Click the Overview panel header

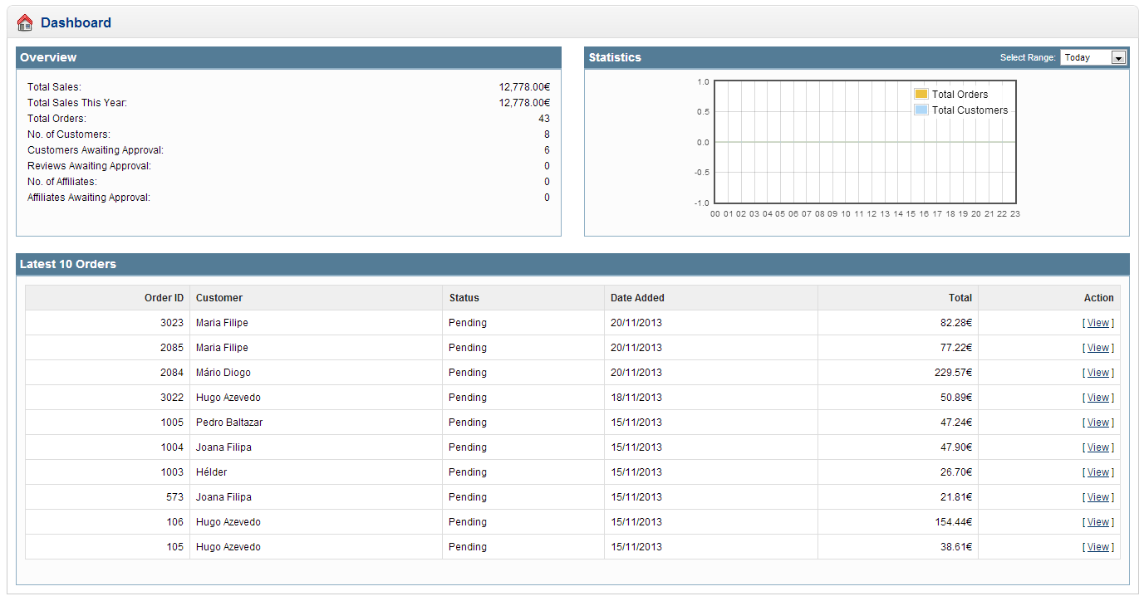[x=288, y=57]
